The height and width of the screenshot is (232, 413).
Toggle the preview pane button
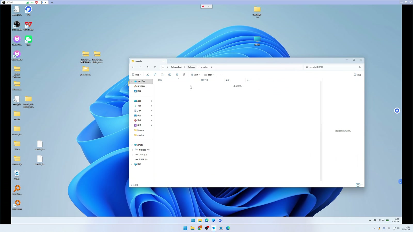point(358,75)
